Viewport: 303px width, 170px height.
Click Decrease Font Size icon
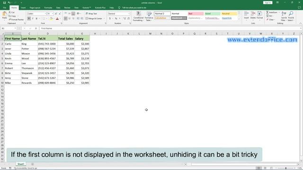(60, 14)
